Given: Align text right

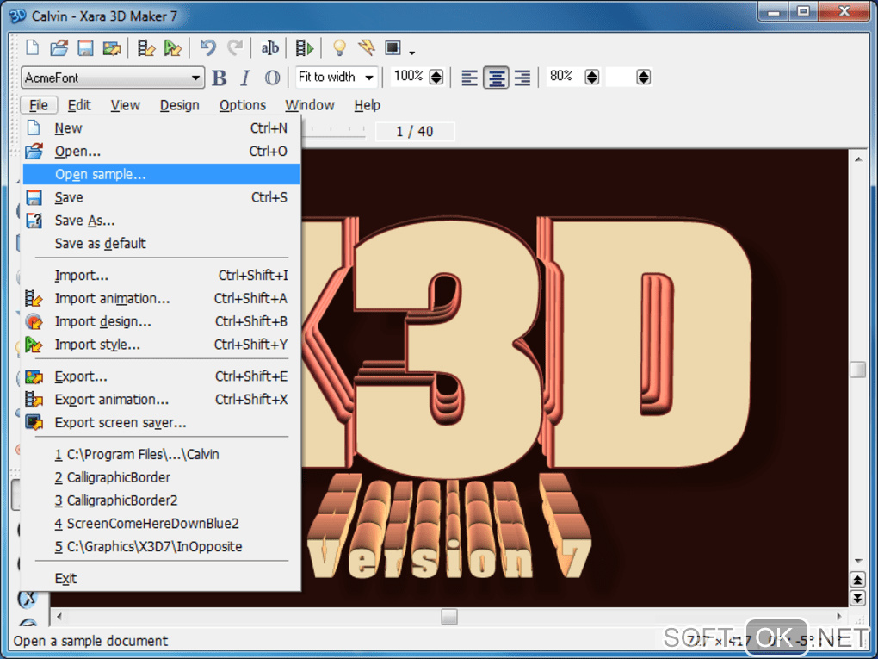Looking at the screenshot, I should 522,78.
